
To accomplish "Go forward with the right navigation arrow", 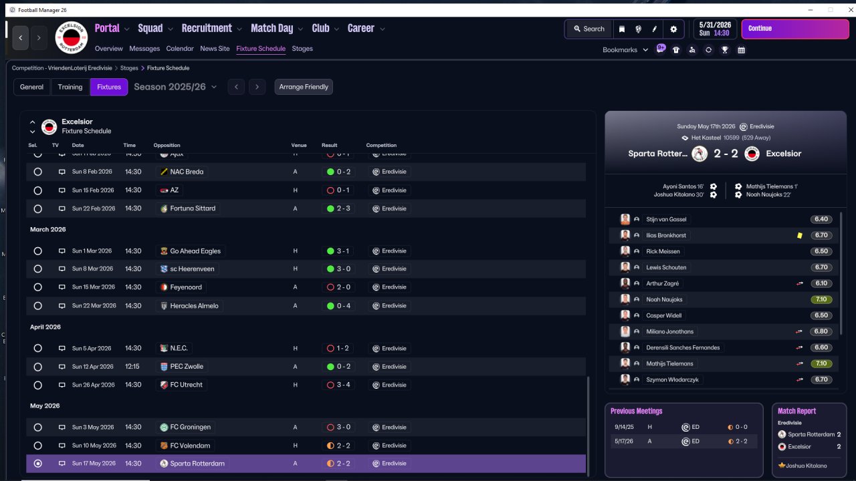I will 39,38.
